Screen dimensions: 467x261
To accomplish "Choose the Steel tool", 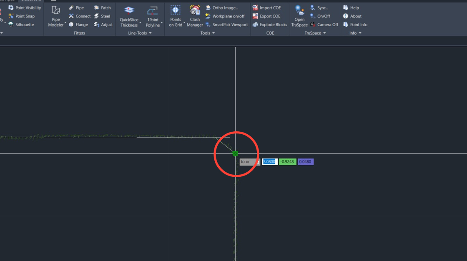I will [102, 16].
